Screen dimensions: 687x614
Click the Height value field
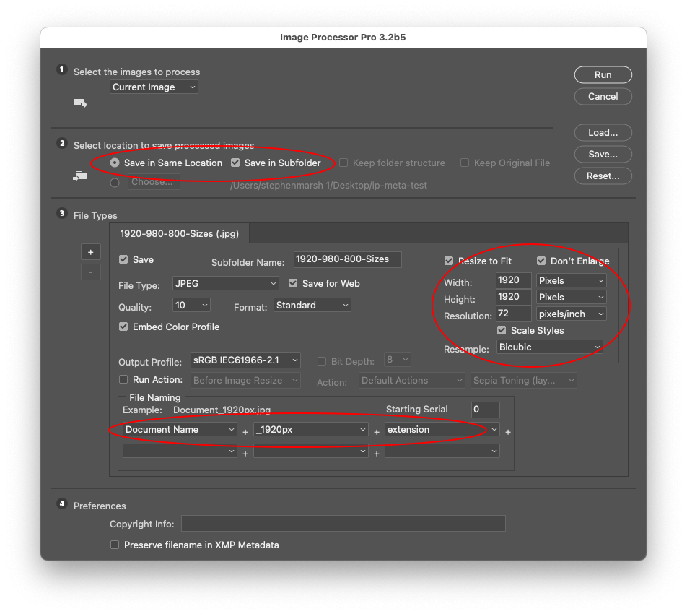[514, 297]
